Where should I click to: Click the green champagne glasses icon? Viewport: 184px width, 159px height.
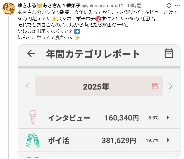click(33, 140)
